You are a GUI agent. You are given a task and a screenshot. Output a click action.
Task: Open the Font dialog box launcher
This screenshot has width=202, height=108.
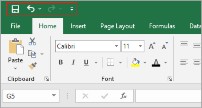(x=170, y=79)
